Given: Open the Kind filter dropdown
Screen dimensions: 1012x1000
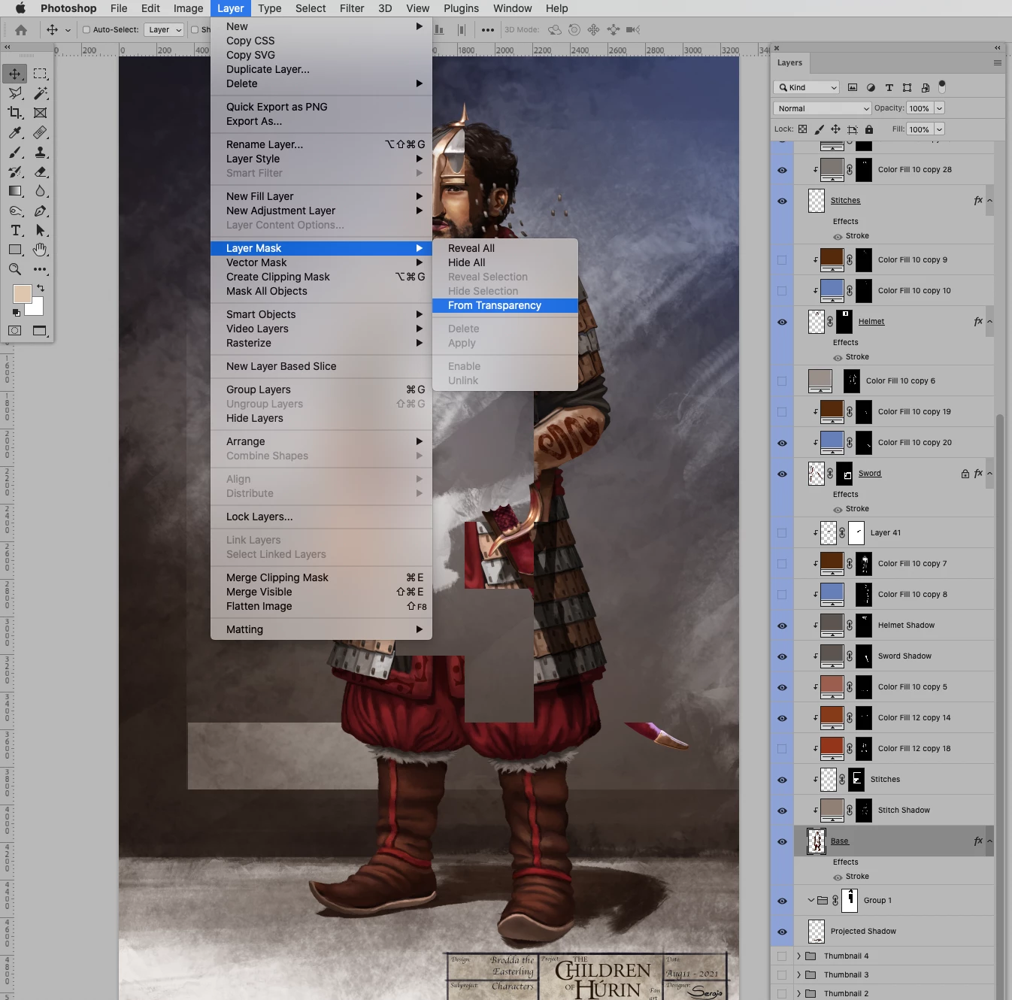Looking at the screenshot, I should click(807, 87).
